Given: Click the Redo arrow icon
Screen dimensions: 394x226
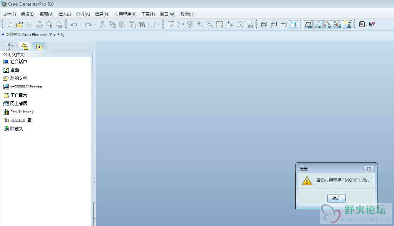Looking at the screenshot, I should click(88, 24).
